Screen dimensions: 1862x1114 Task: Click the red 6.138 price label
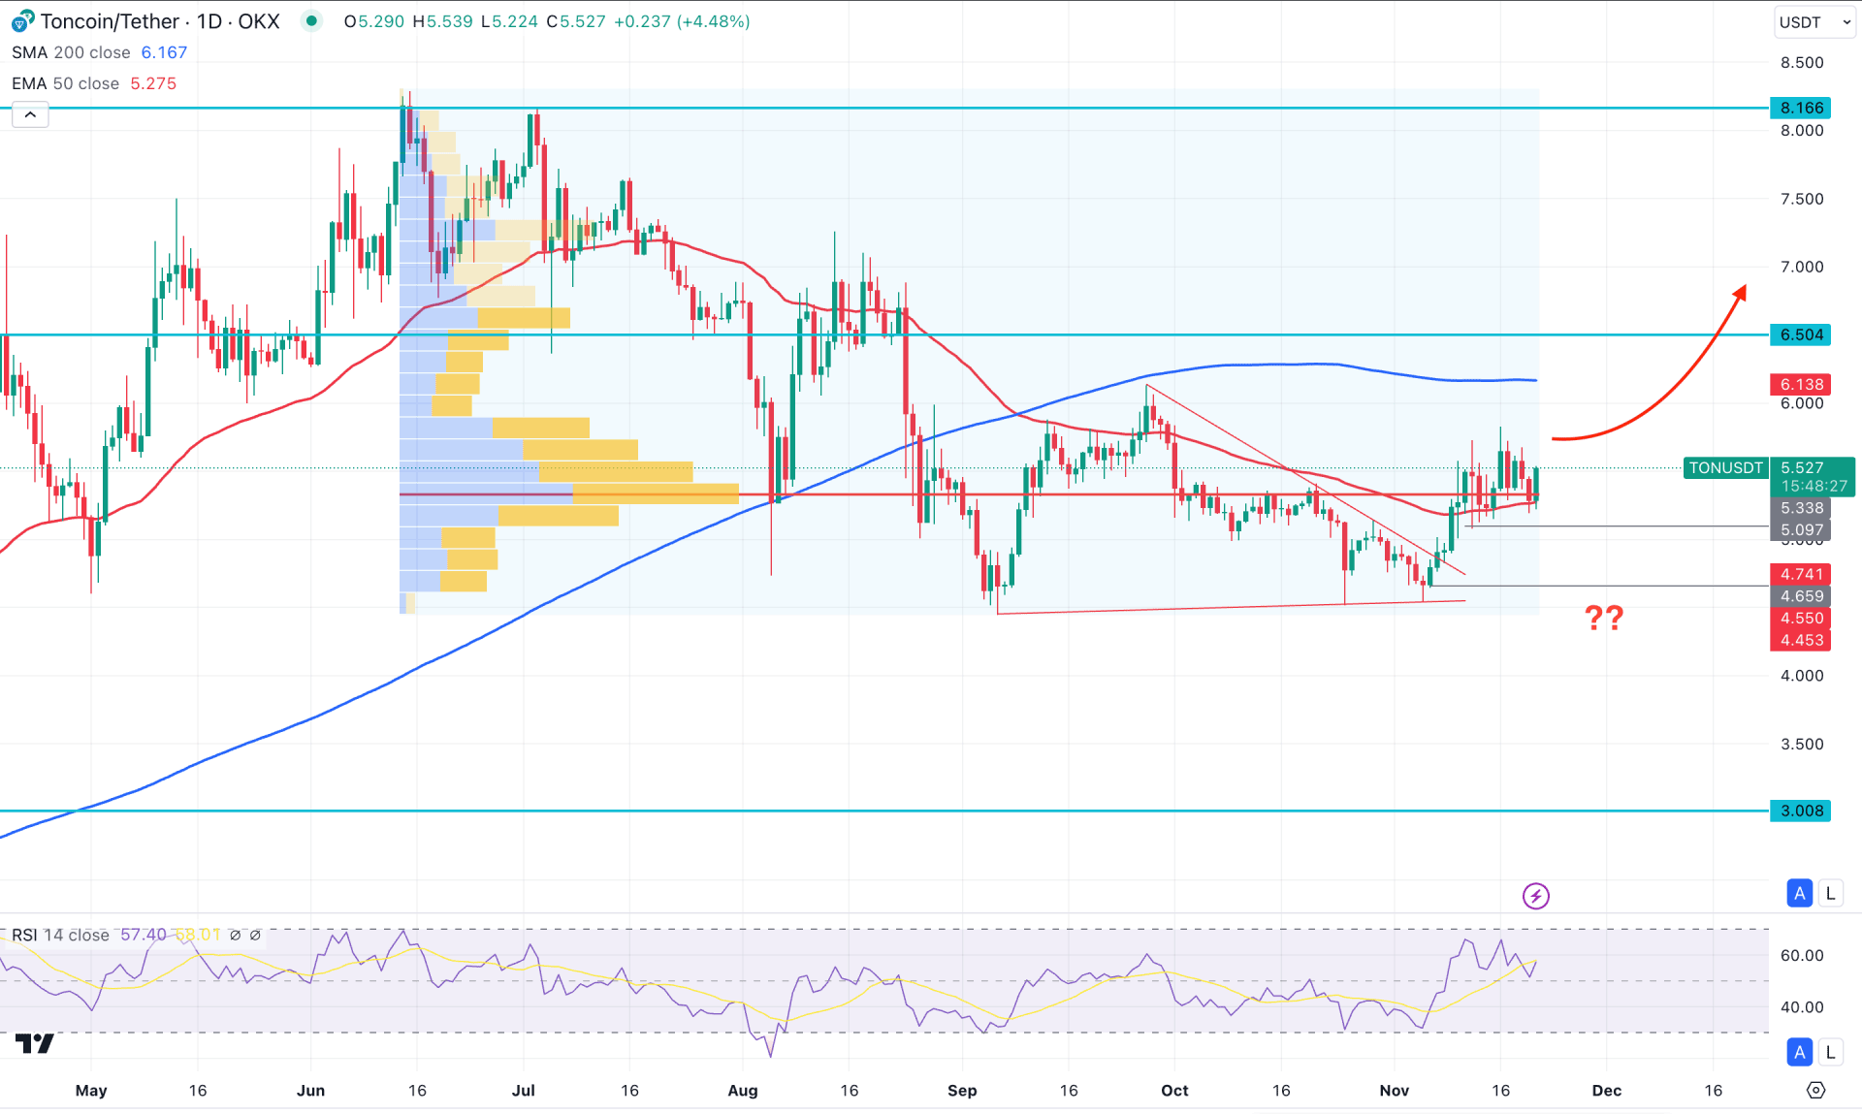coord(1801,384)
